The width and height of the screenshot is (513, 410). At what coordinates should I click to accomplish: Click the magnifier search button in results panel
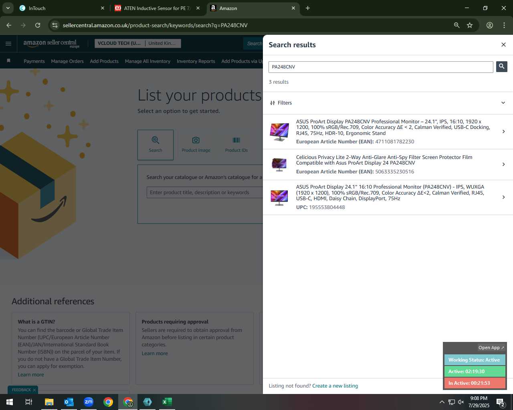(501, 66)
